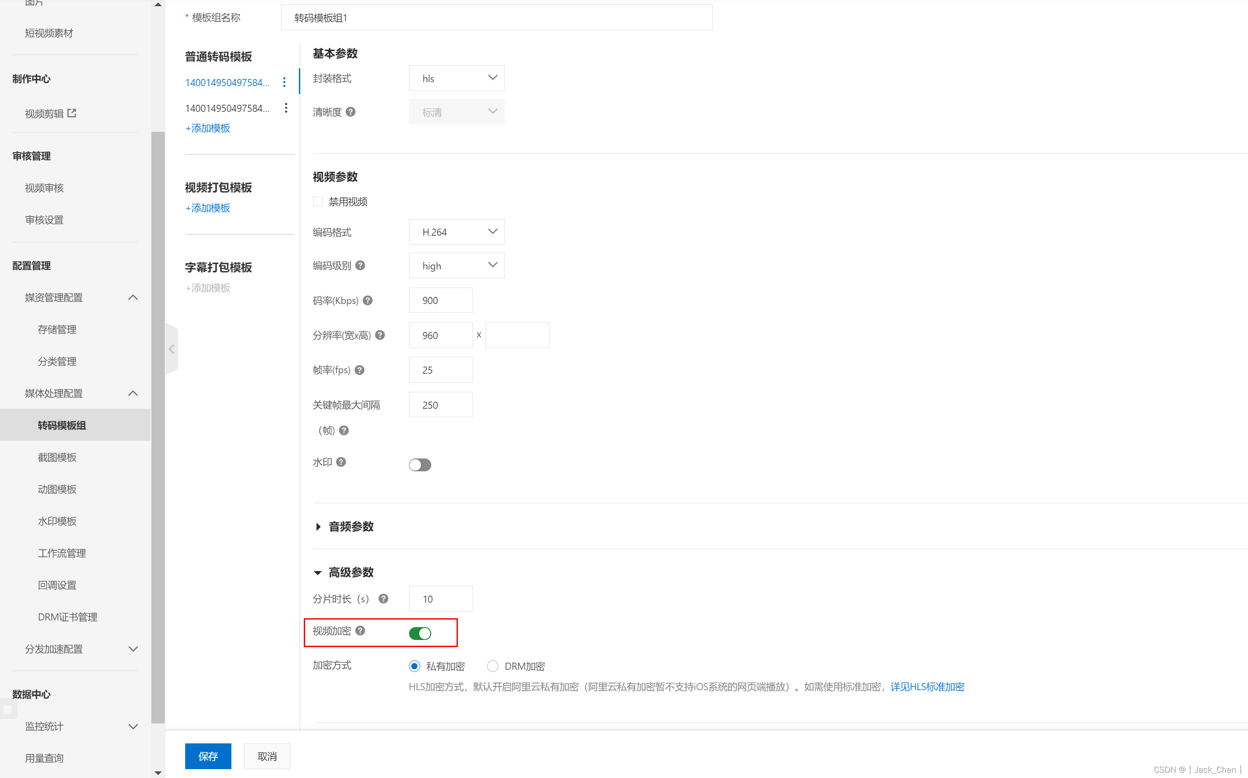This screenshot has height=778, width=1248.
Task: Open 分类管理 in sidebar
Action: coord(57,361)
